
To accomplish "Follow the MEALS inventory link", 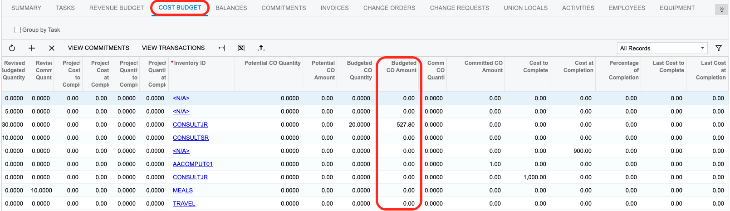I will (183, 191).
